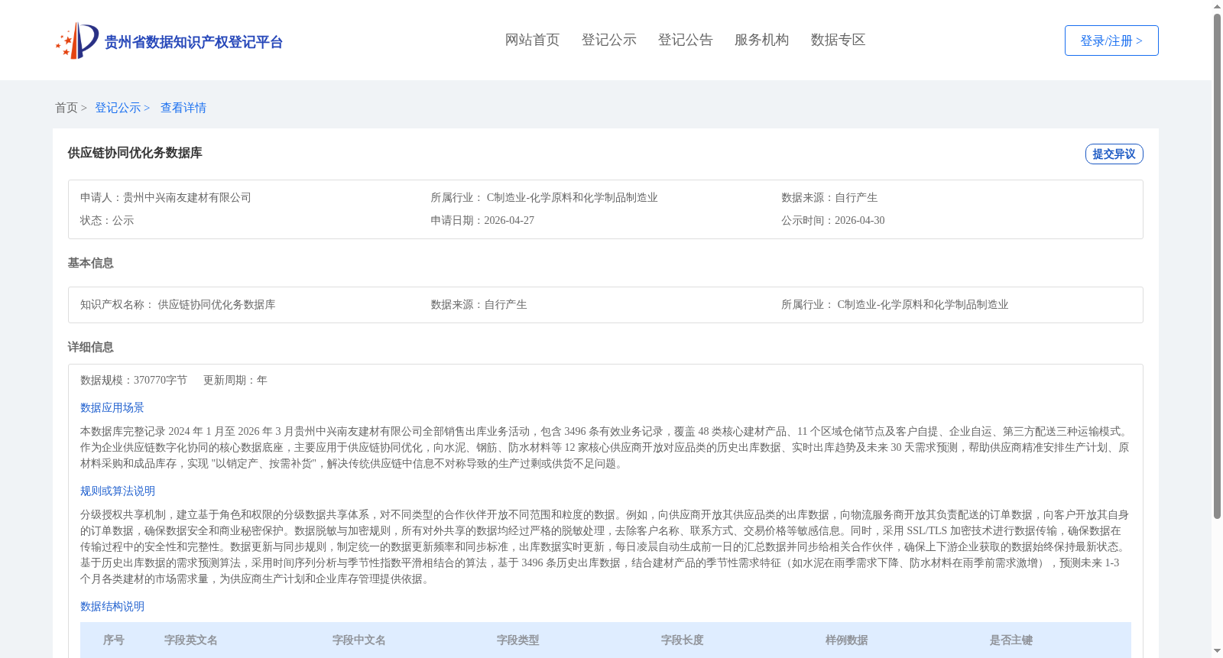The image size is (1223, 658).
Task: Click the 基本信息 section heading
Action: pos(90,263)
